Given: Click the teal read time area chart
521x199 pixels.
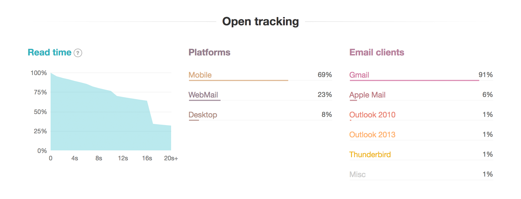Looking at the screenshot, I should [111, 122].
